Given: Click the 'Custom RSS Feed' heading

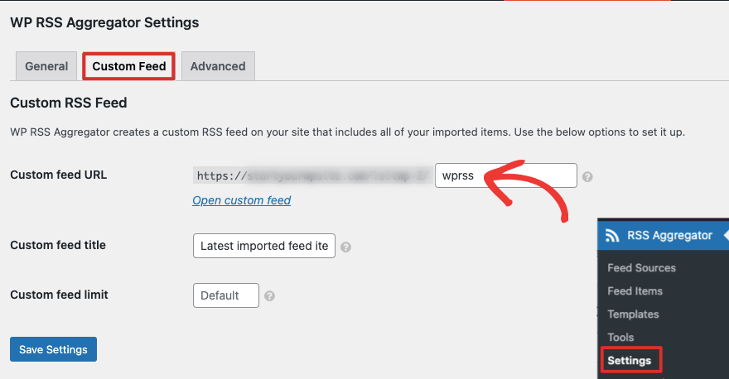Looking at the screenshot, I should [x=68, y=103].
